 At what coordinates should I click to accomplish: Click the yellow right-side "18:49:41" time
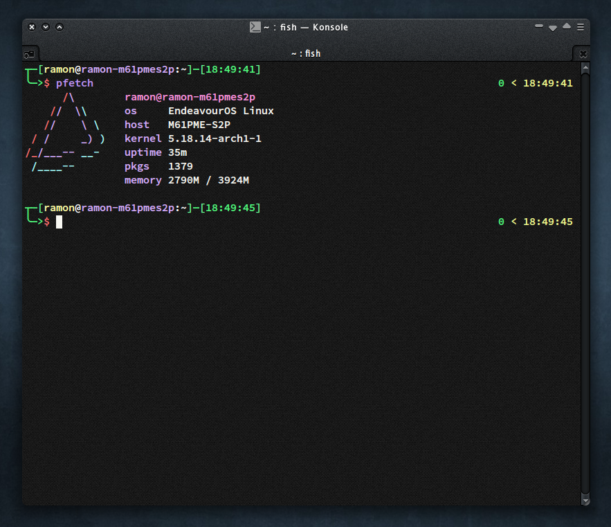pos(548,83)
